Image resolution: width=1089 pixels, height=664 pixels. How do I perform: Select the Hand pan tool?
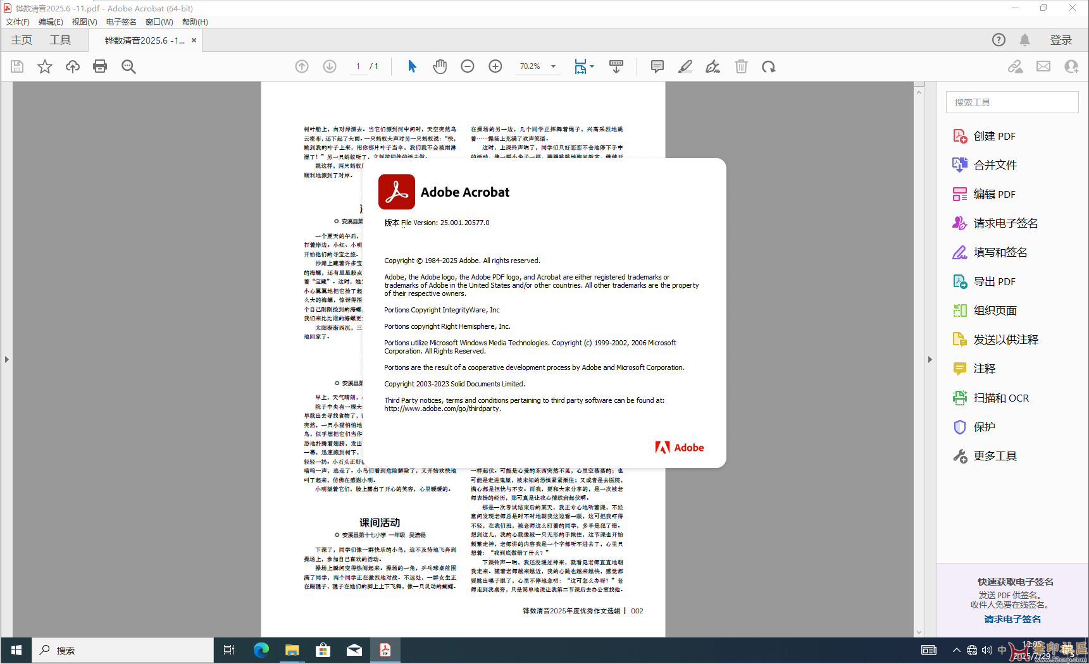coord(440,66)
